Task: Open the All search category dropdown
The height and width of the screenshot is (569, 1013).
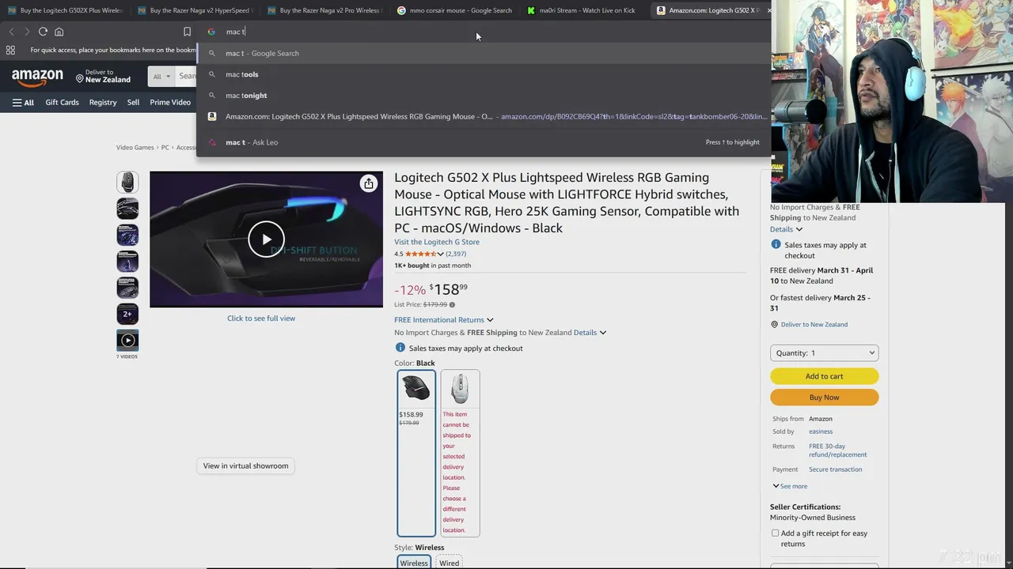Action: 161,76
